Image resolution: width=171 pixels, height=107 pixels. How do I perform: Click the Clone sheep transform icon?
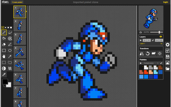tap(154, 53)
